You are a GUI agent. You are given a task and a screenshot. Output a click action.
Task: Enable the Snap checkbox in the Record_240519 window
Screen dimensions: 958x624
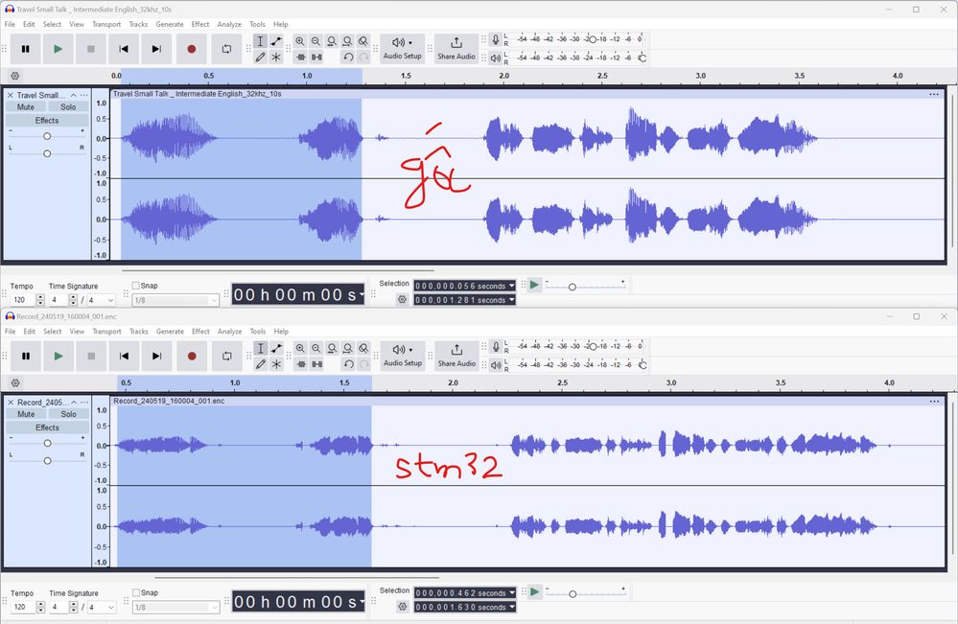click(x=137, y=592)
